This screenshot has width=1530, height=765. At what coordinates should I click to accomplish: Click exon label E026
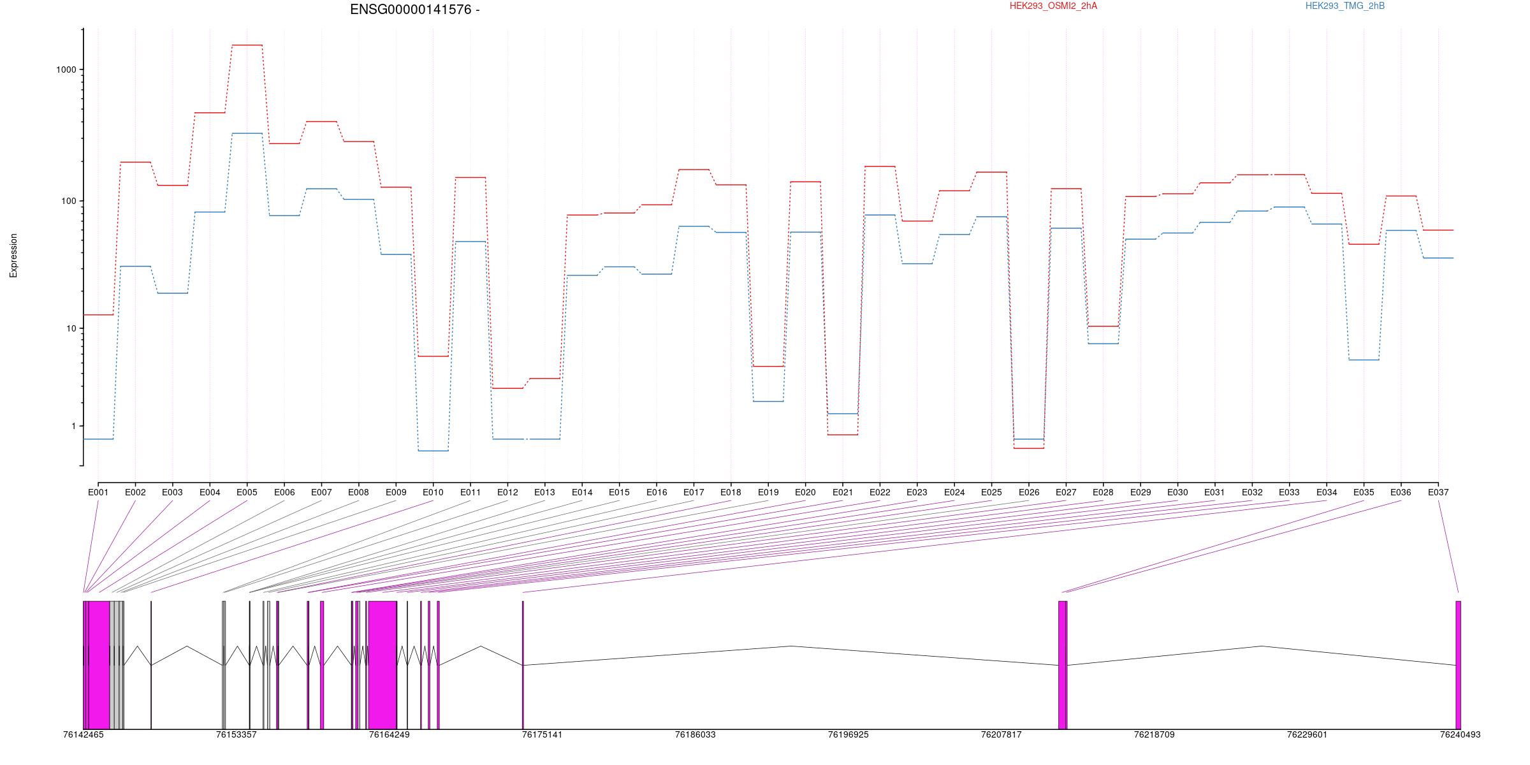tap(1028, 493)
